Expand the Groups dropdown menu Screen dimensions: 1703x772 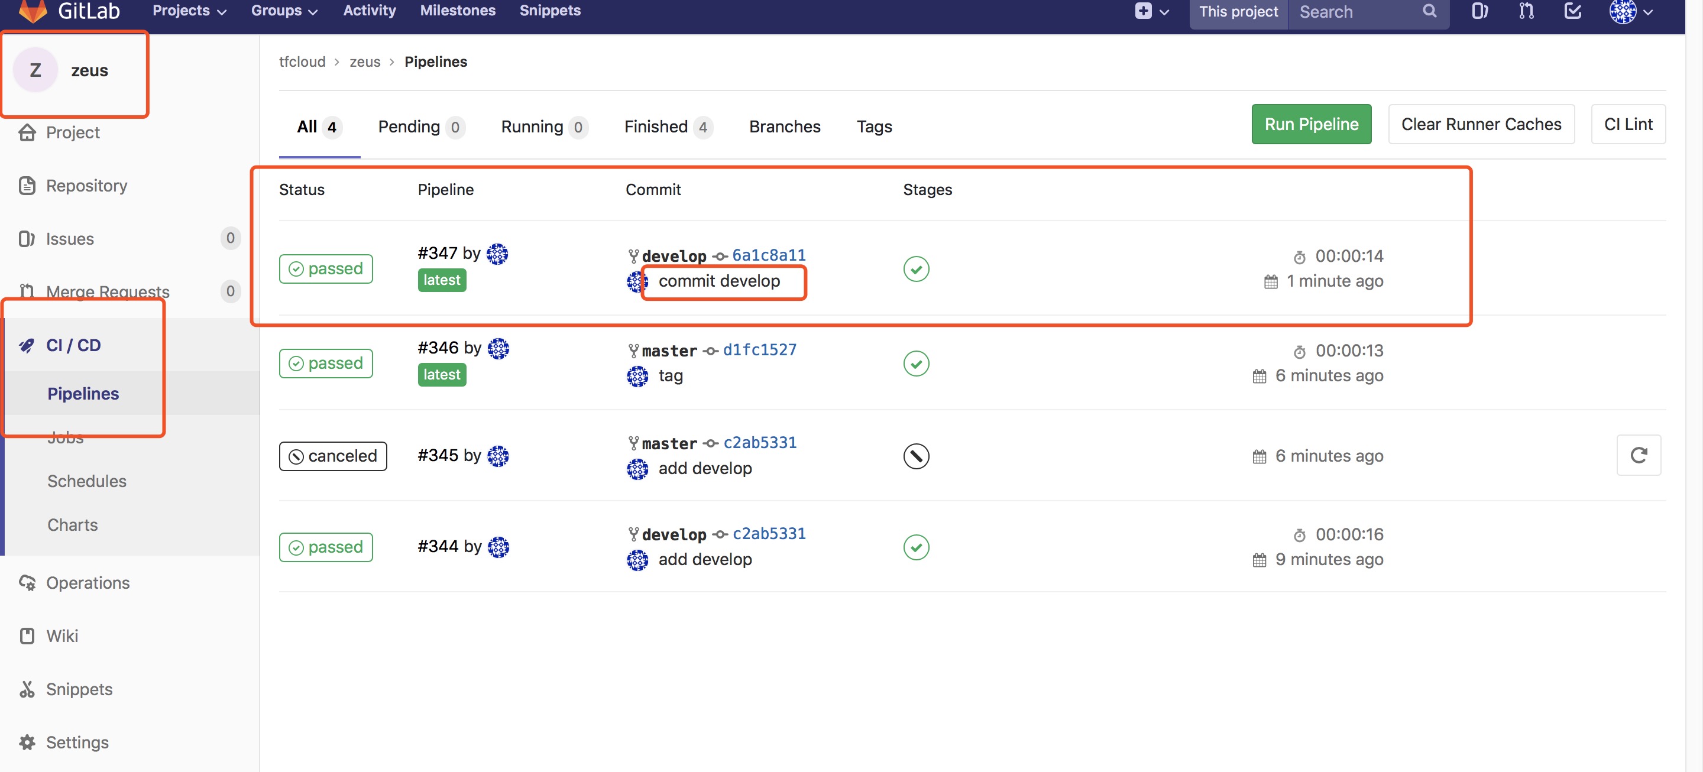(284, 11)
